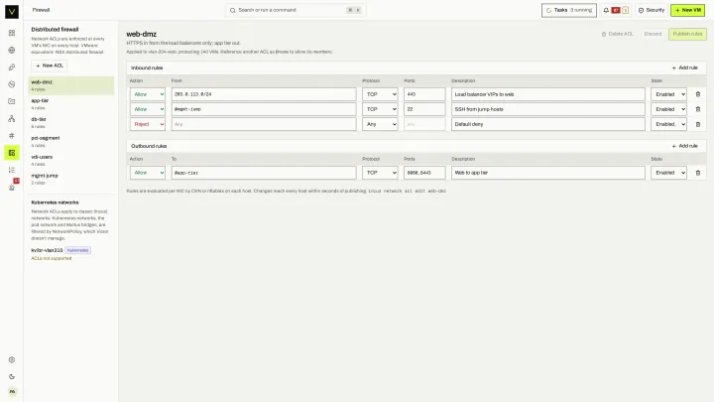Select the web-dmz ACL
The width and height of the screenshot is (714, 402).
[x=71, y=85]
